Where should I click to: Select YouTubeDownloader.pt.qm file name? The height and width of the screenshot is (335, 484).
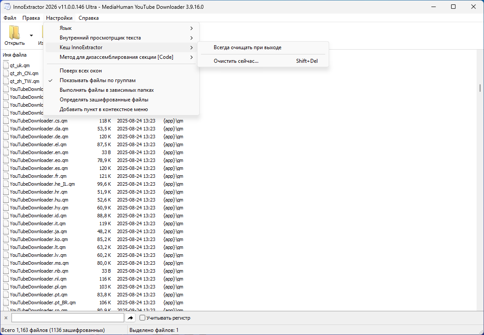(x=39, y=295)
